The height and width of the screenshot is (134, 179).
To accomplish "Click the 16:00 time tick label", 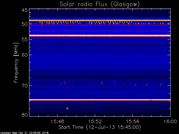I will pos(170,121).
